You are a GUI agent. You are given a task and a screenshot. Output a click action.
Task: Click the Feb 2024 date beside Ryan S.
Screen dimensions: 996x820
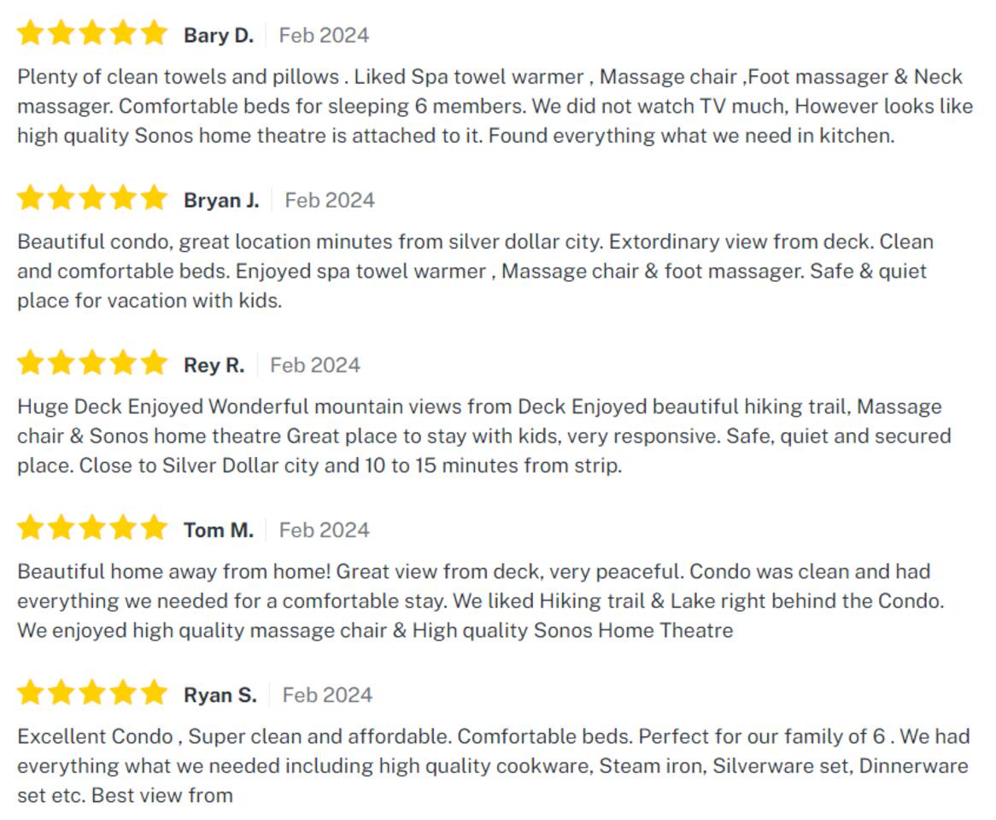pyautogui.click(x=327, y=694)
